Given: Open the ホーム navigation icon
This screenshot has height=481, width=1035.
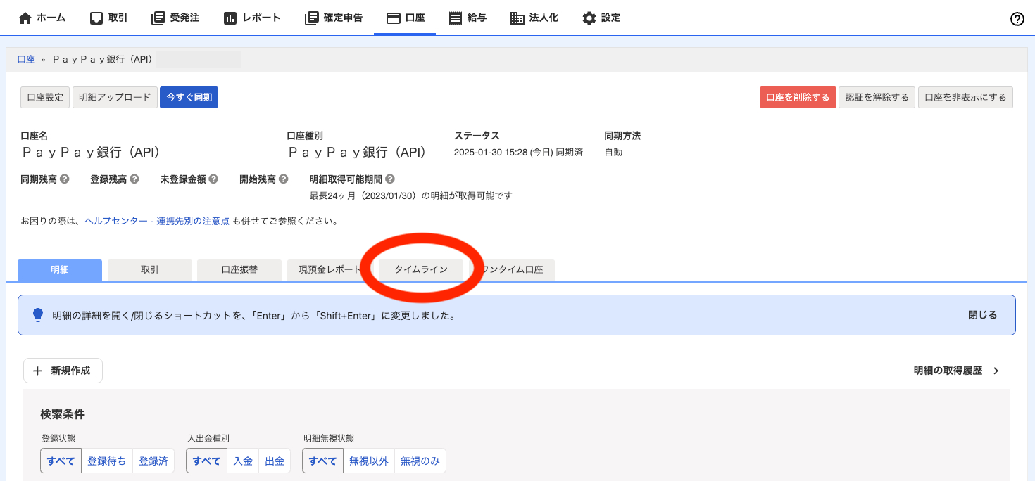Looking at the screenshot, I should click(23, 18).
